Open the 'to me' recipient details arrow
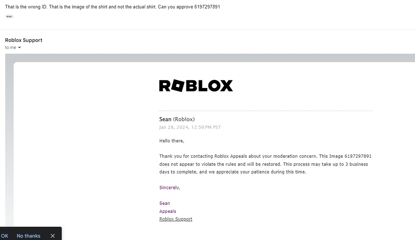This screenshot has width=415, height=240. coord(19,48)
